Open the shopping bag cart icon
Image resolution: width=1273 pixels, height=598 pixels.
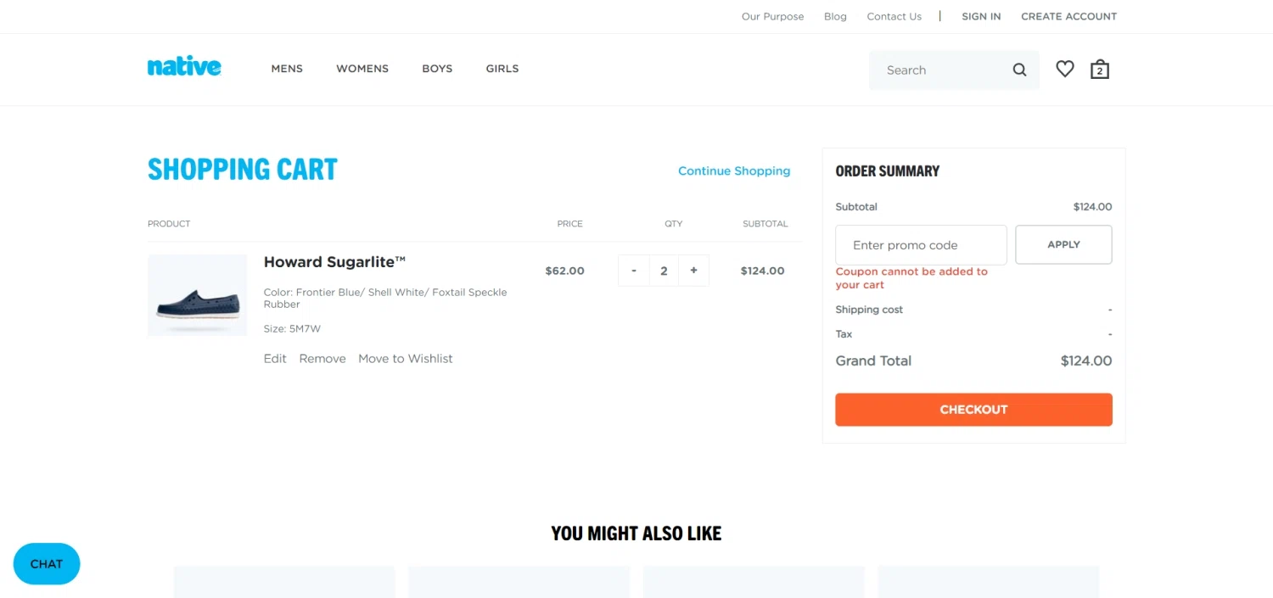tap(1100, 69)
